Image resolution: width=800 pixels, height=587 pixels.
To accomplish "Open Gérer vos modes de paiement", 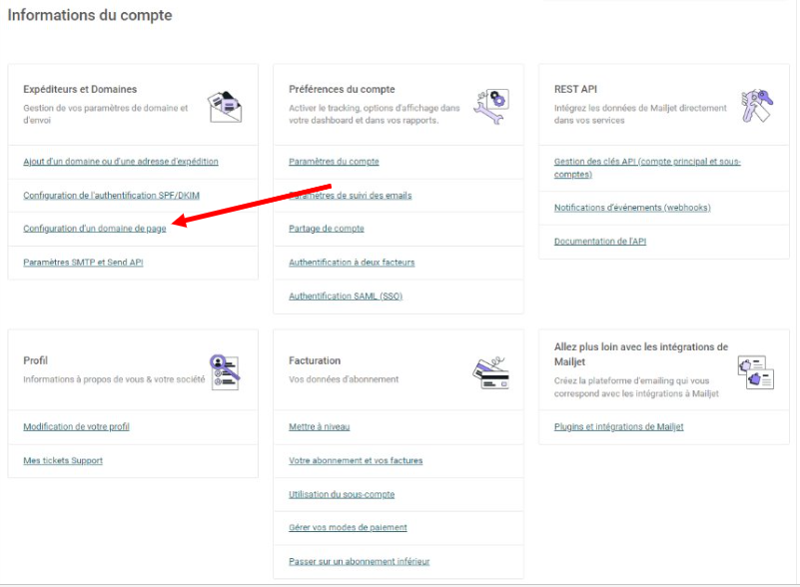I will click(348, 527).
